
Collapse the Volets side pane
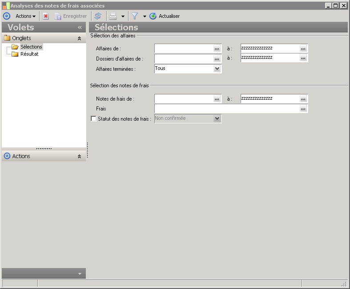click(80, 27)
